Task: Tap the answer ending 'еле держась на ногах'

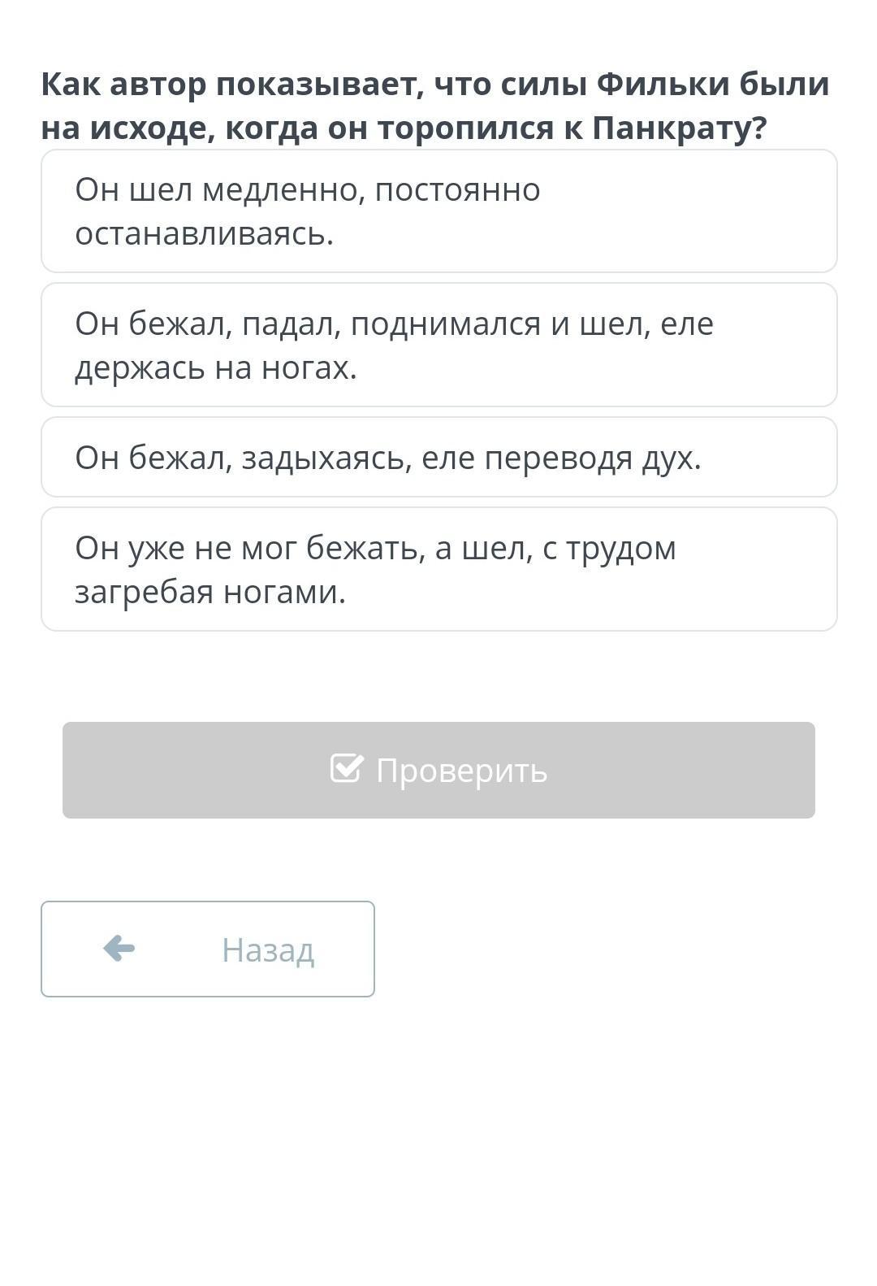Action: click(438, 345)
